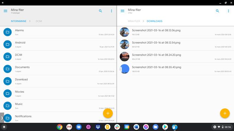Open Files app from the shelf
234x131 pixels.
click(x=156, y=127)
